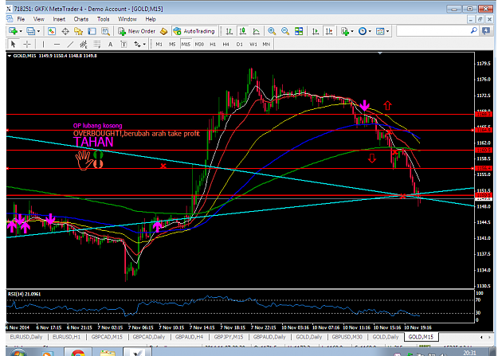Image resolution: width=498 pixels, height=356 pixels.
Task: Switch to D1 timeframe
Action: click(240, 44)
